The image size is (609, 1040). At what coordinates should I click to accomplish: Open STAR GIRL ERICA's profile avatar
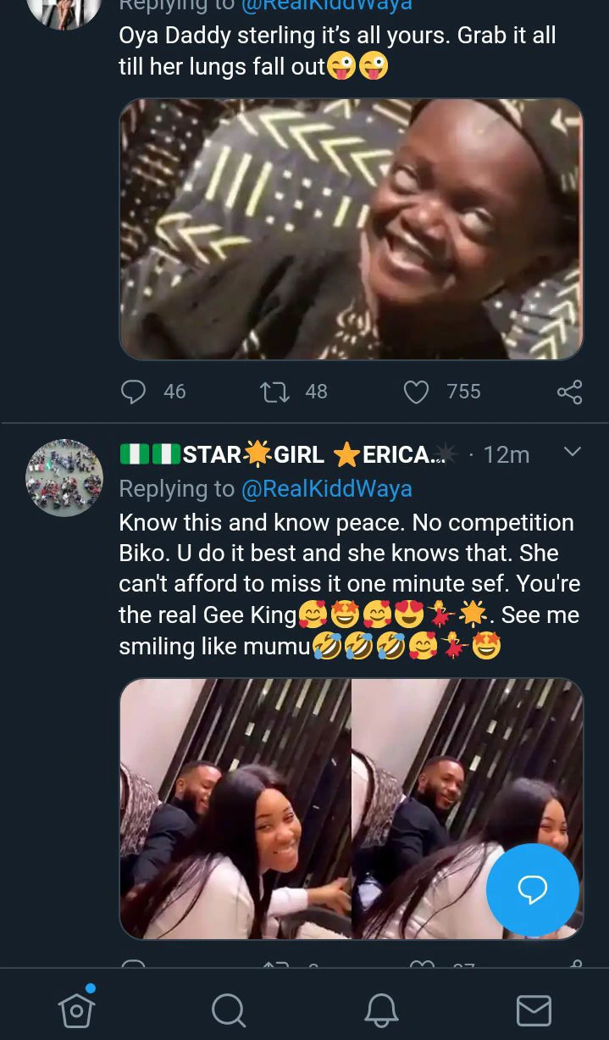click(64, 478)
